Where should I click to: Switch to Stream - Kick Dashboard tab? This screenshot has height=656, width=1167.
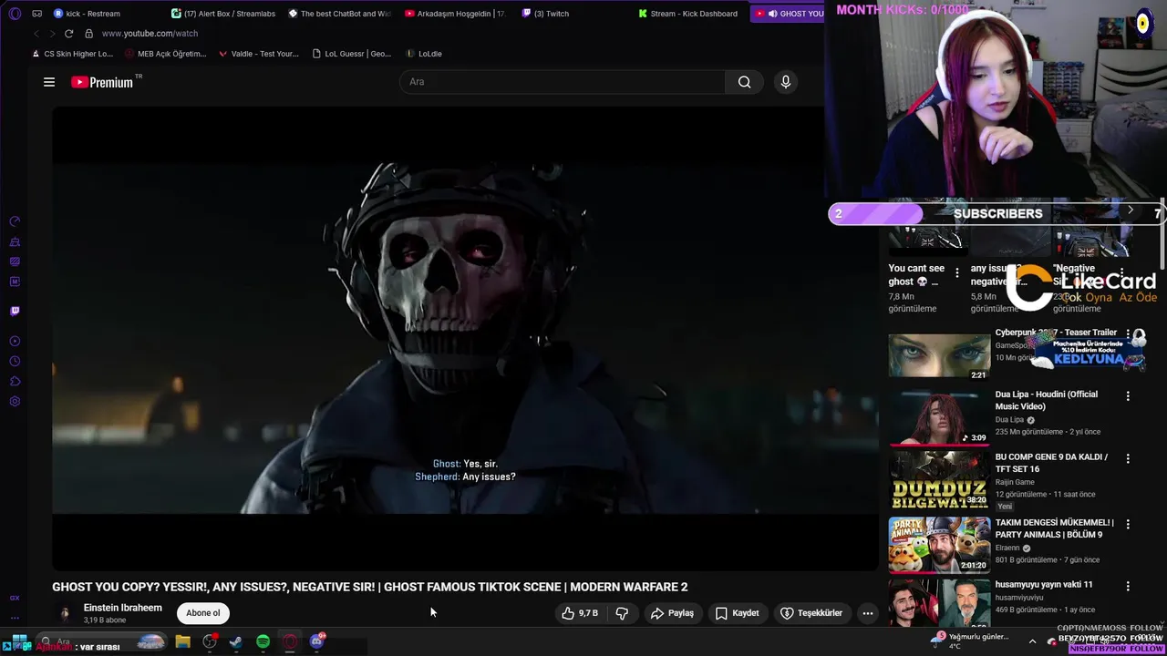click(688, 14)
